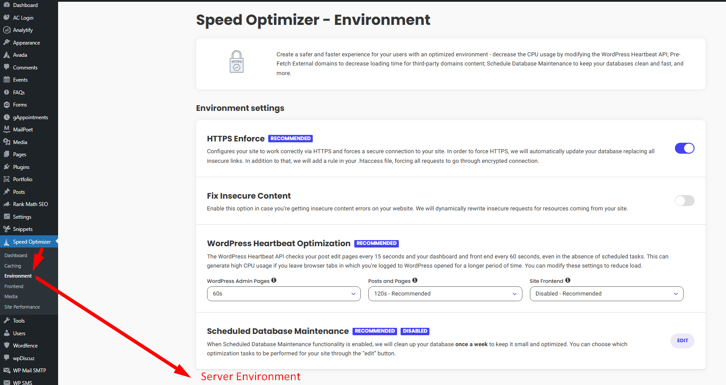Click the Plugins plug icon
The image size is (726, 385).
(x=7, y=167)
